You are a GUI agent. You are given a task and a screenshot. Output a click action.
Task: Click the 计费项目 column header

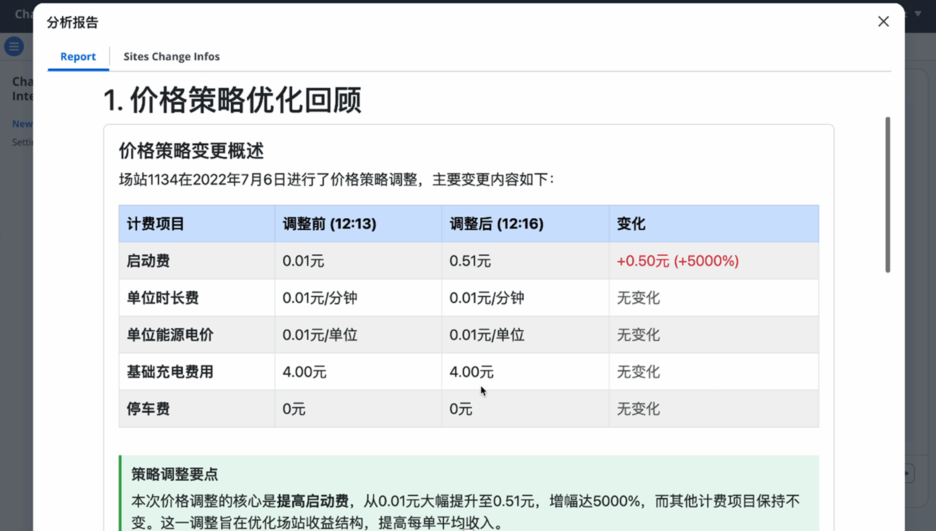(155, 224)
